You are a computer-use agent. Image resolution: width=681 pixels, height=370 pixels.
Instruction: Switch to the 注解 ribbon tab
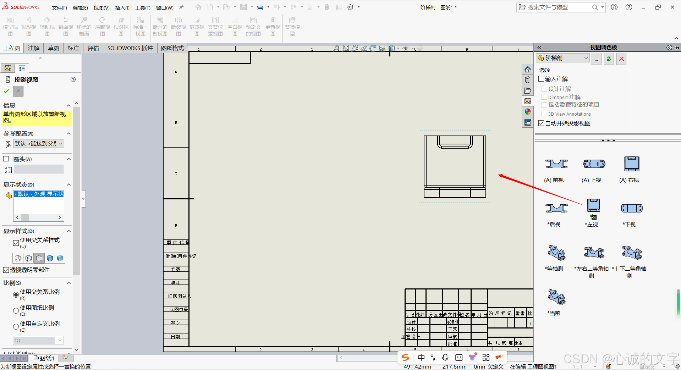(x=34, y=48)
